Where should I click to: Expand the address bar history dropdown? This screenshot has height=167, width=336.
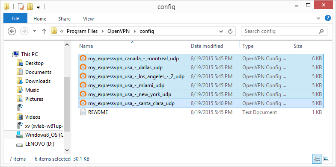(221, 32)
